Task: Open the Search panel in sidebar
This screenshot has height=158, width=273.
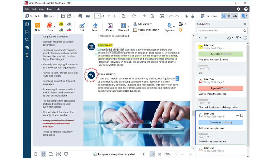Action: tap(27, 39)
